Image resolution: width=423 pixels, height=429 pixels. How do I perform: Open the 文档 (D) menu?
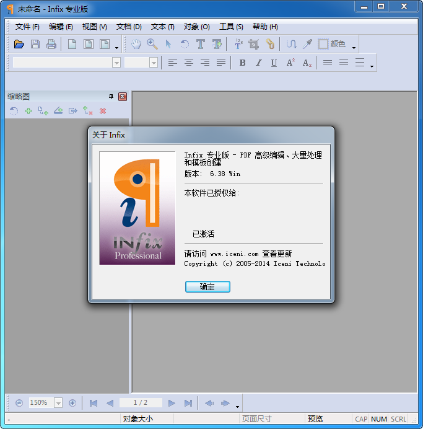(x=129, y=27)
